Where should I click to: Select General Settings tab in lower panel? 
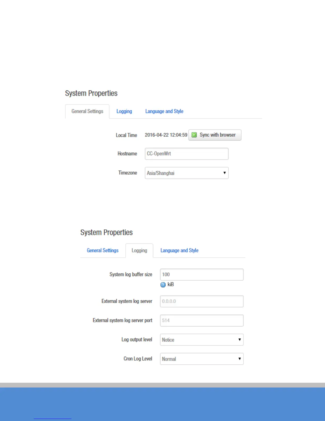click(x=102, y=250)
